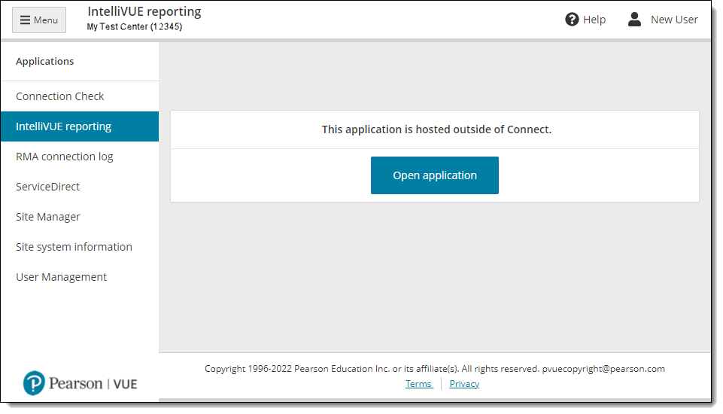Click the user profile silhouette icon
The height and width of the screenshot is (414, 723).
point(634,20)
